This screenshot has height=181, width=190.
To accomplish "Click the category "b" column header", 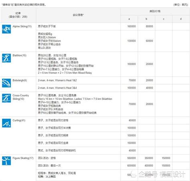I will (146, 19).
